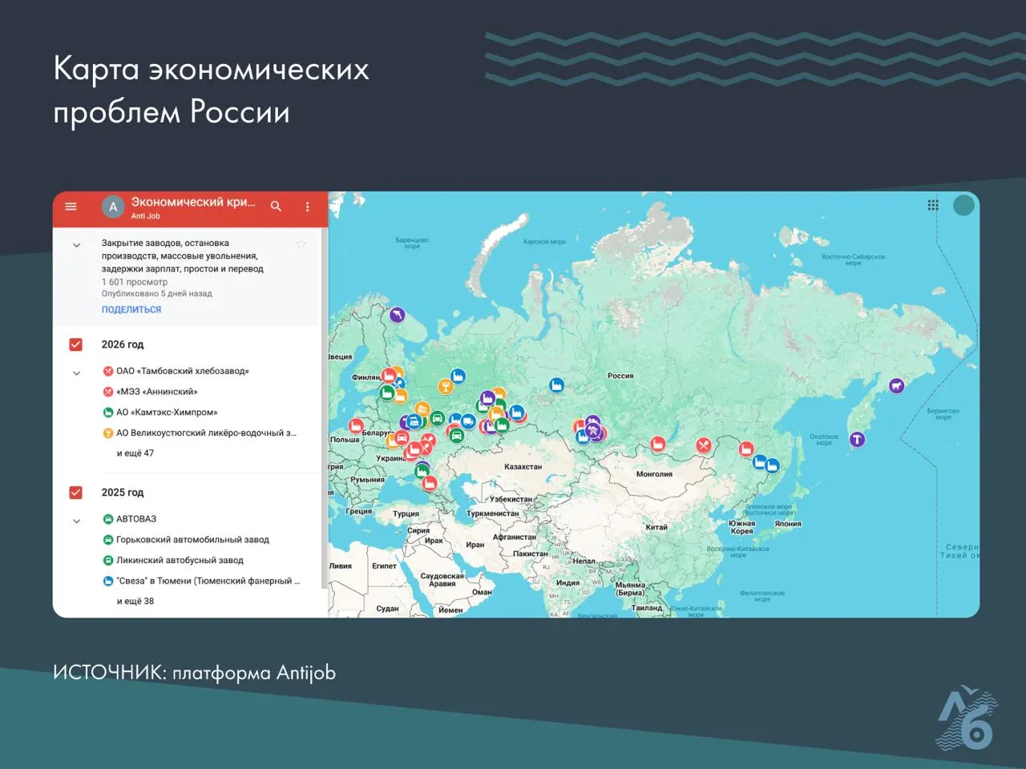1026x769 pixels.
Task: Click the Япония label on the map
Action: [x=788, y=524]
